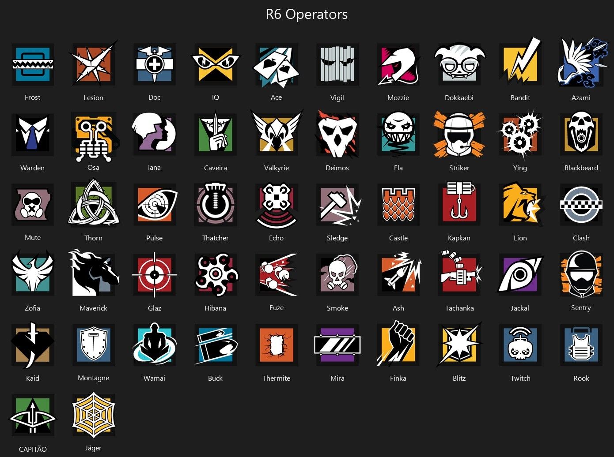614x457 pixels.
Task: Pick the Jäger spiderweb icon
Action: 94,415
